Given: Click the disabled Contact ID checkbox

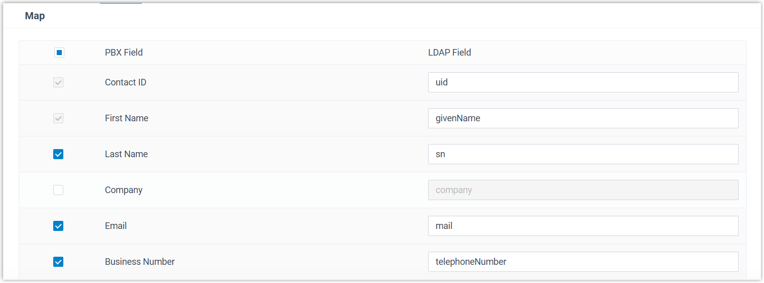Looking at the screenshot, I should pos(58,82).
